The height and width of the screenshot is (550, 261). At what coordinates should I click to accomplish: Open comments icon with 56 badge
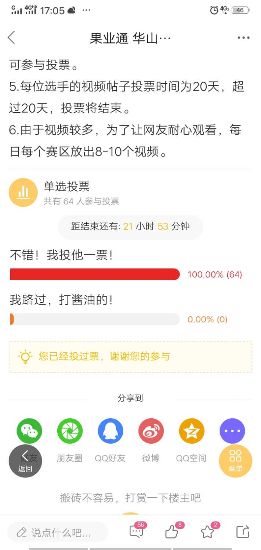coord(137,531)
